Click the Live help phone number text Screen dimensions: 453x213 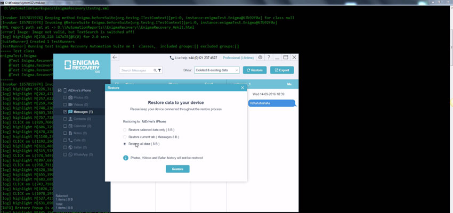point(203,58)
